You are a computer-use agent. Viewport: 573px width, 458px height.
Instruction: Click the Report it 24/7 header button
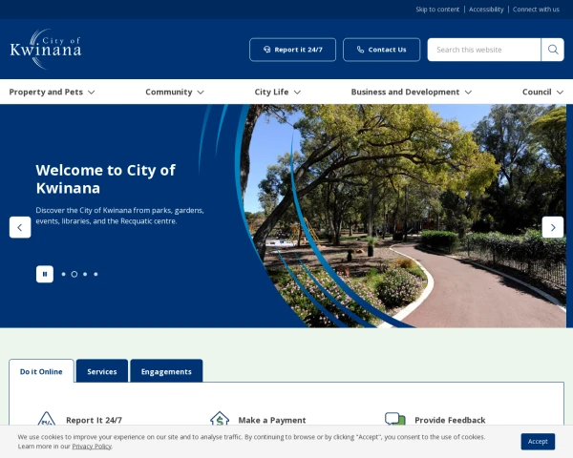[293, 50]
